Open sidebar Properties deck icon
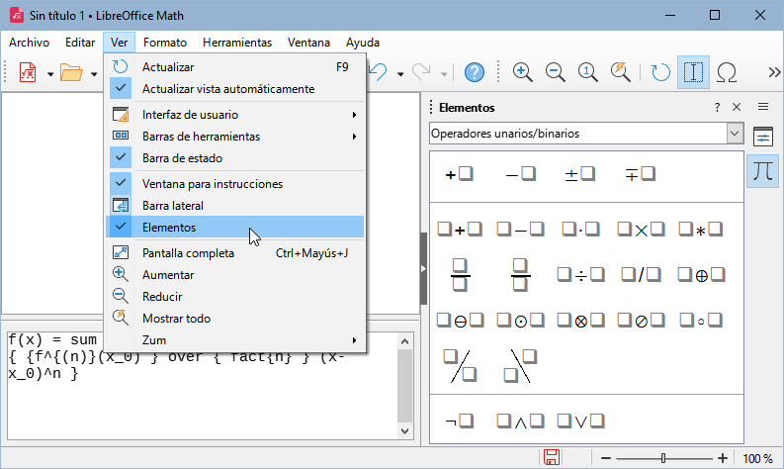The width and height of the screenshot is (784, 469). [x=762, y=137]
